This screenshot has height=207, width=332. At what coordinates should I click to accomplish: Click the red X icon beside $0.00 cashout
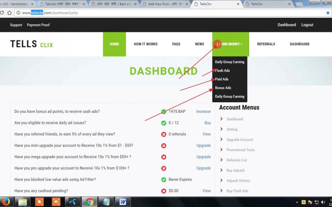(164, 191)
